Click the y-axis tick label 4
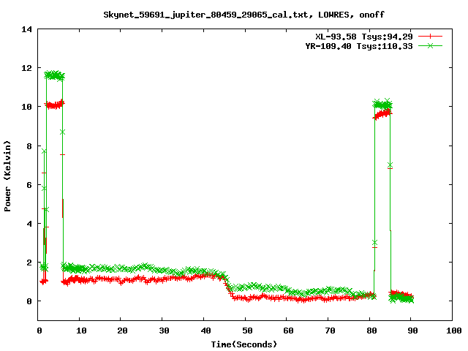Viewport: 468px width, 351px height. 29,224
